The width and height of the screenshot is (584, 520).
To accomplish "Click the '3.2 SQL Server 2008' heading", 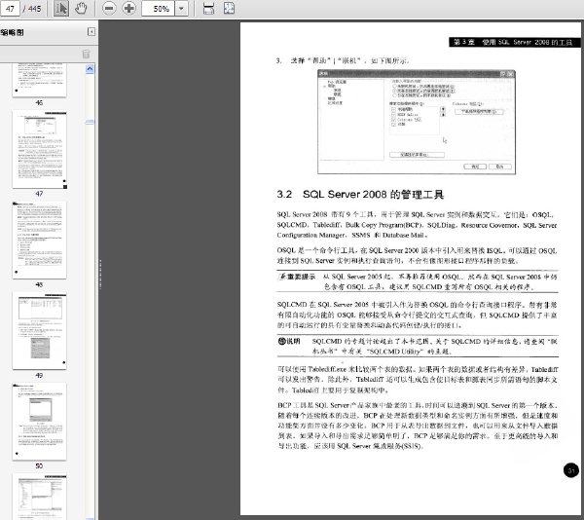I will click(360, 194).
